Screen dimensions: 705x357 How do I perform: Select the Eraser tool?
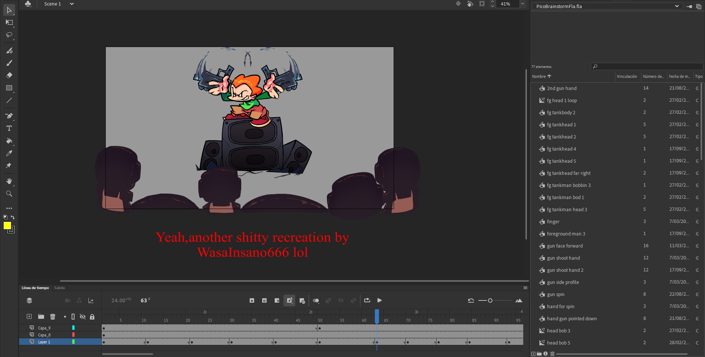pyautogui.click(x=9, y=75)
